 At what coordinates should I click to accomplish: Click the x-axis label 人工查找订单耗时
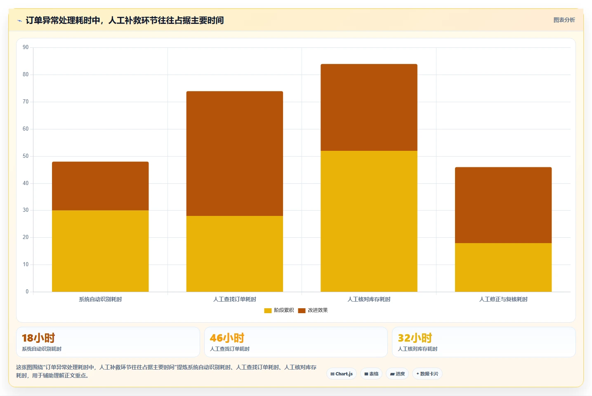(235, 299)
